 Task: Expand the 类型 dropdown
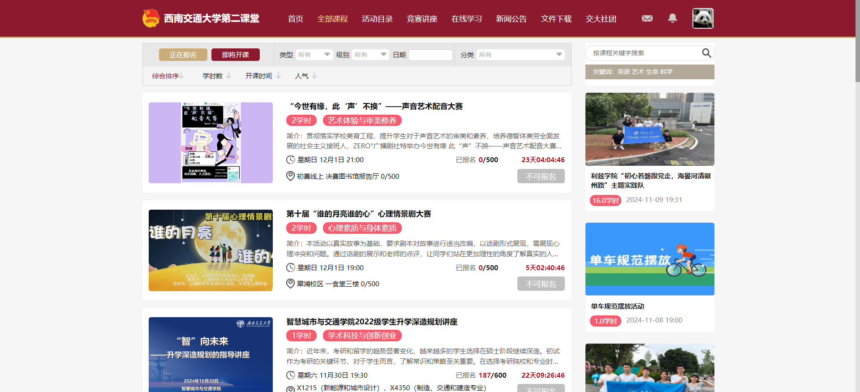coord(314,55)
